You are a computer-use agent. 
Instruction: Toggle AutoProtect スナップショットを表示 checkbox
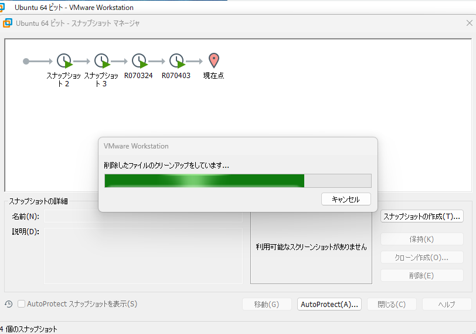click(22, 304)
